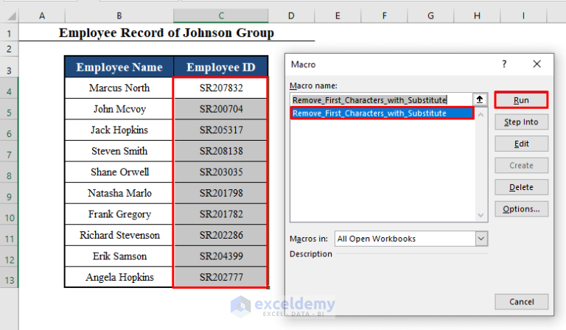This screenshot has width=566, height=330.
Task: Click cell Jack Hopkins
Action: (x=119, y=130)
